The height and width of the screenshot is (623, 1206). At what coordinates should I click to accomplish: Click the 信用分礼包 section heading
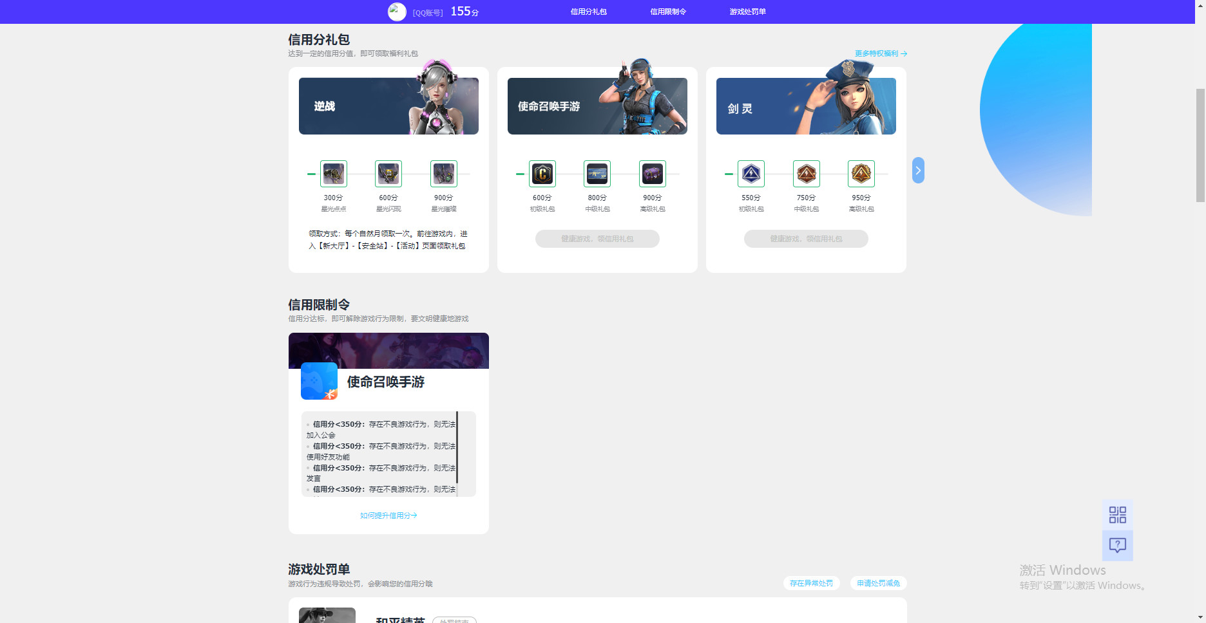click(x=319, y=39)
